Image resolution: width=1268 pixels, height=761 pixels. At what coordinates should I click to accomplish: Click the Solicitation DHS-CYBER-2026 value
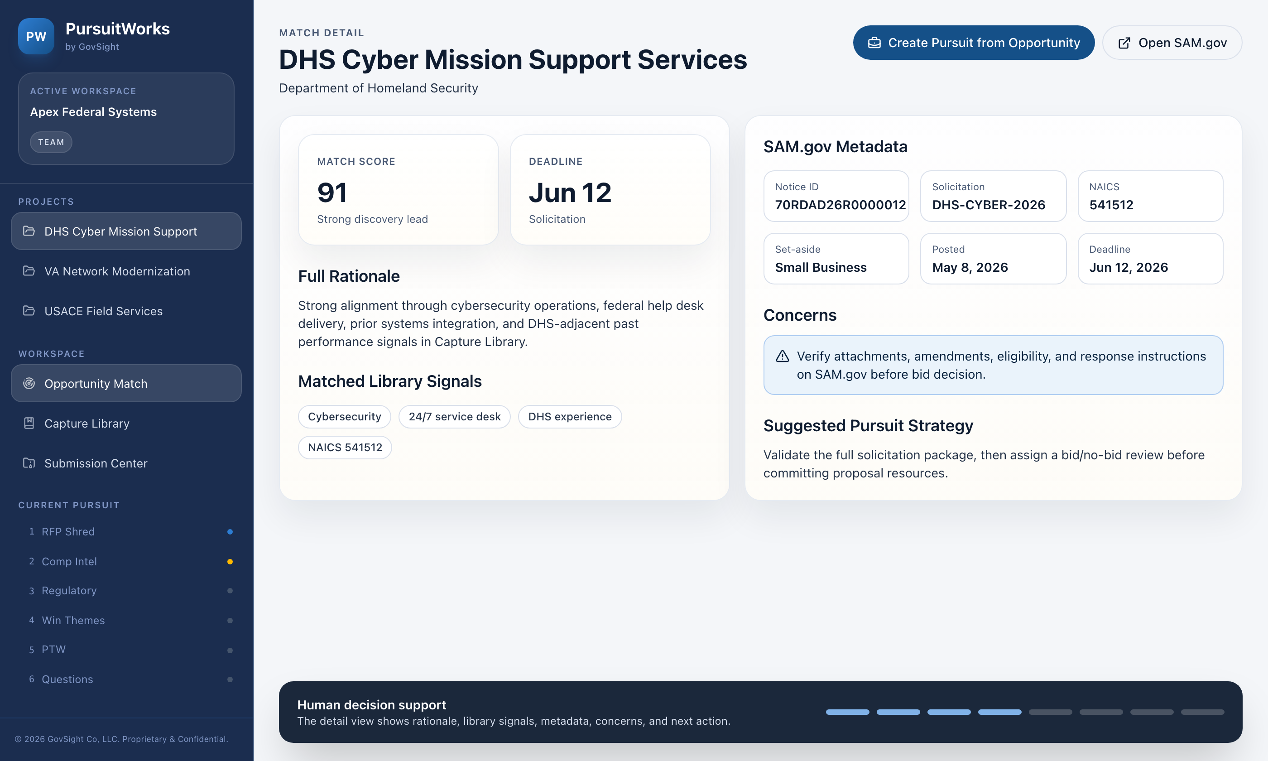[988, 205]
